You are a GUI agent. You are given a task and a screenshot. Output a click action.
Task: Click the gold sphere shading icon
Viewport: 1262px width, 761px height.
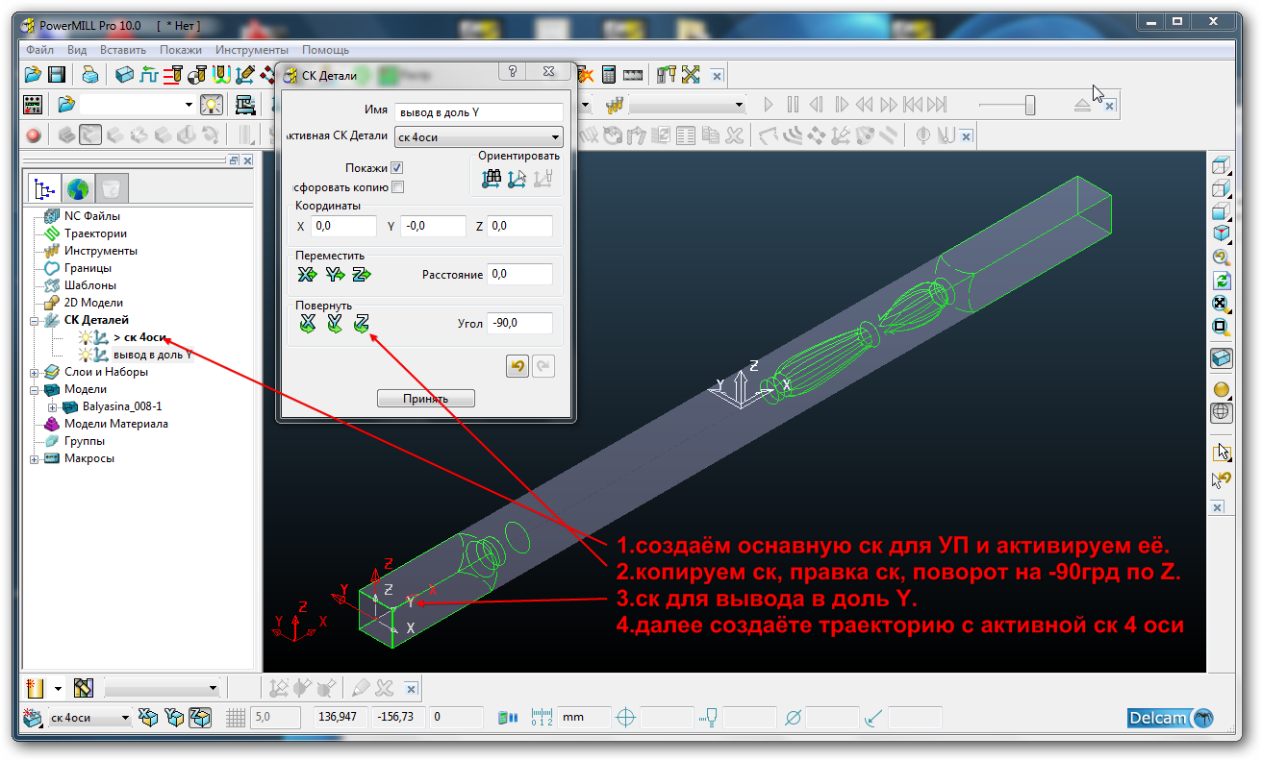(x=1221, y=389)
